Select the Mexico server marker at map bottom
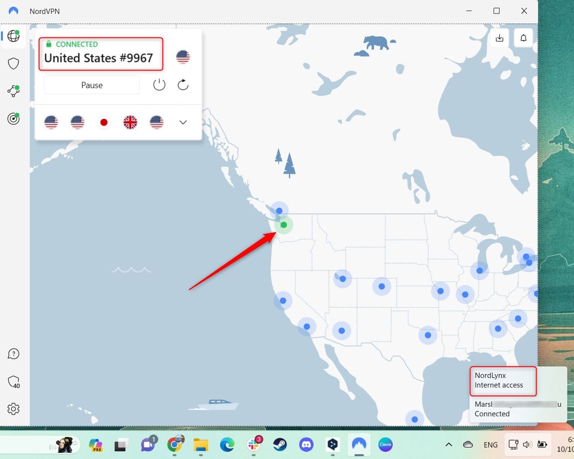 (x=414, y=420)
